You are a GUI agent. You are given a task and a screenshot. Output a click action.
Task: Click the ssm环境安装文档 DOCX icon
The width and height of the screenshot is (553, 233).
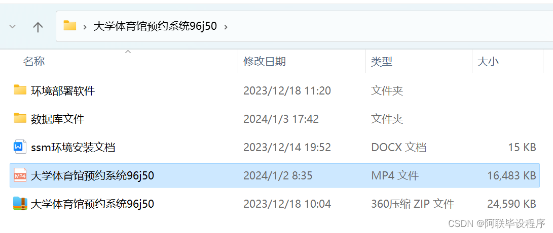tap(20, 147)
